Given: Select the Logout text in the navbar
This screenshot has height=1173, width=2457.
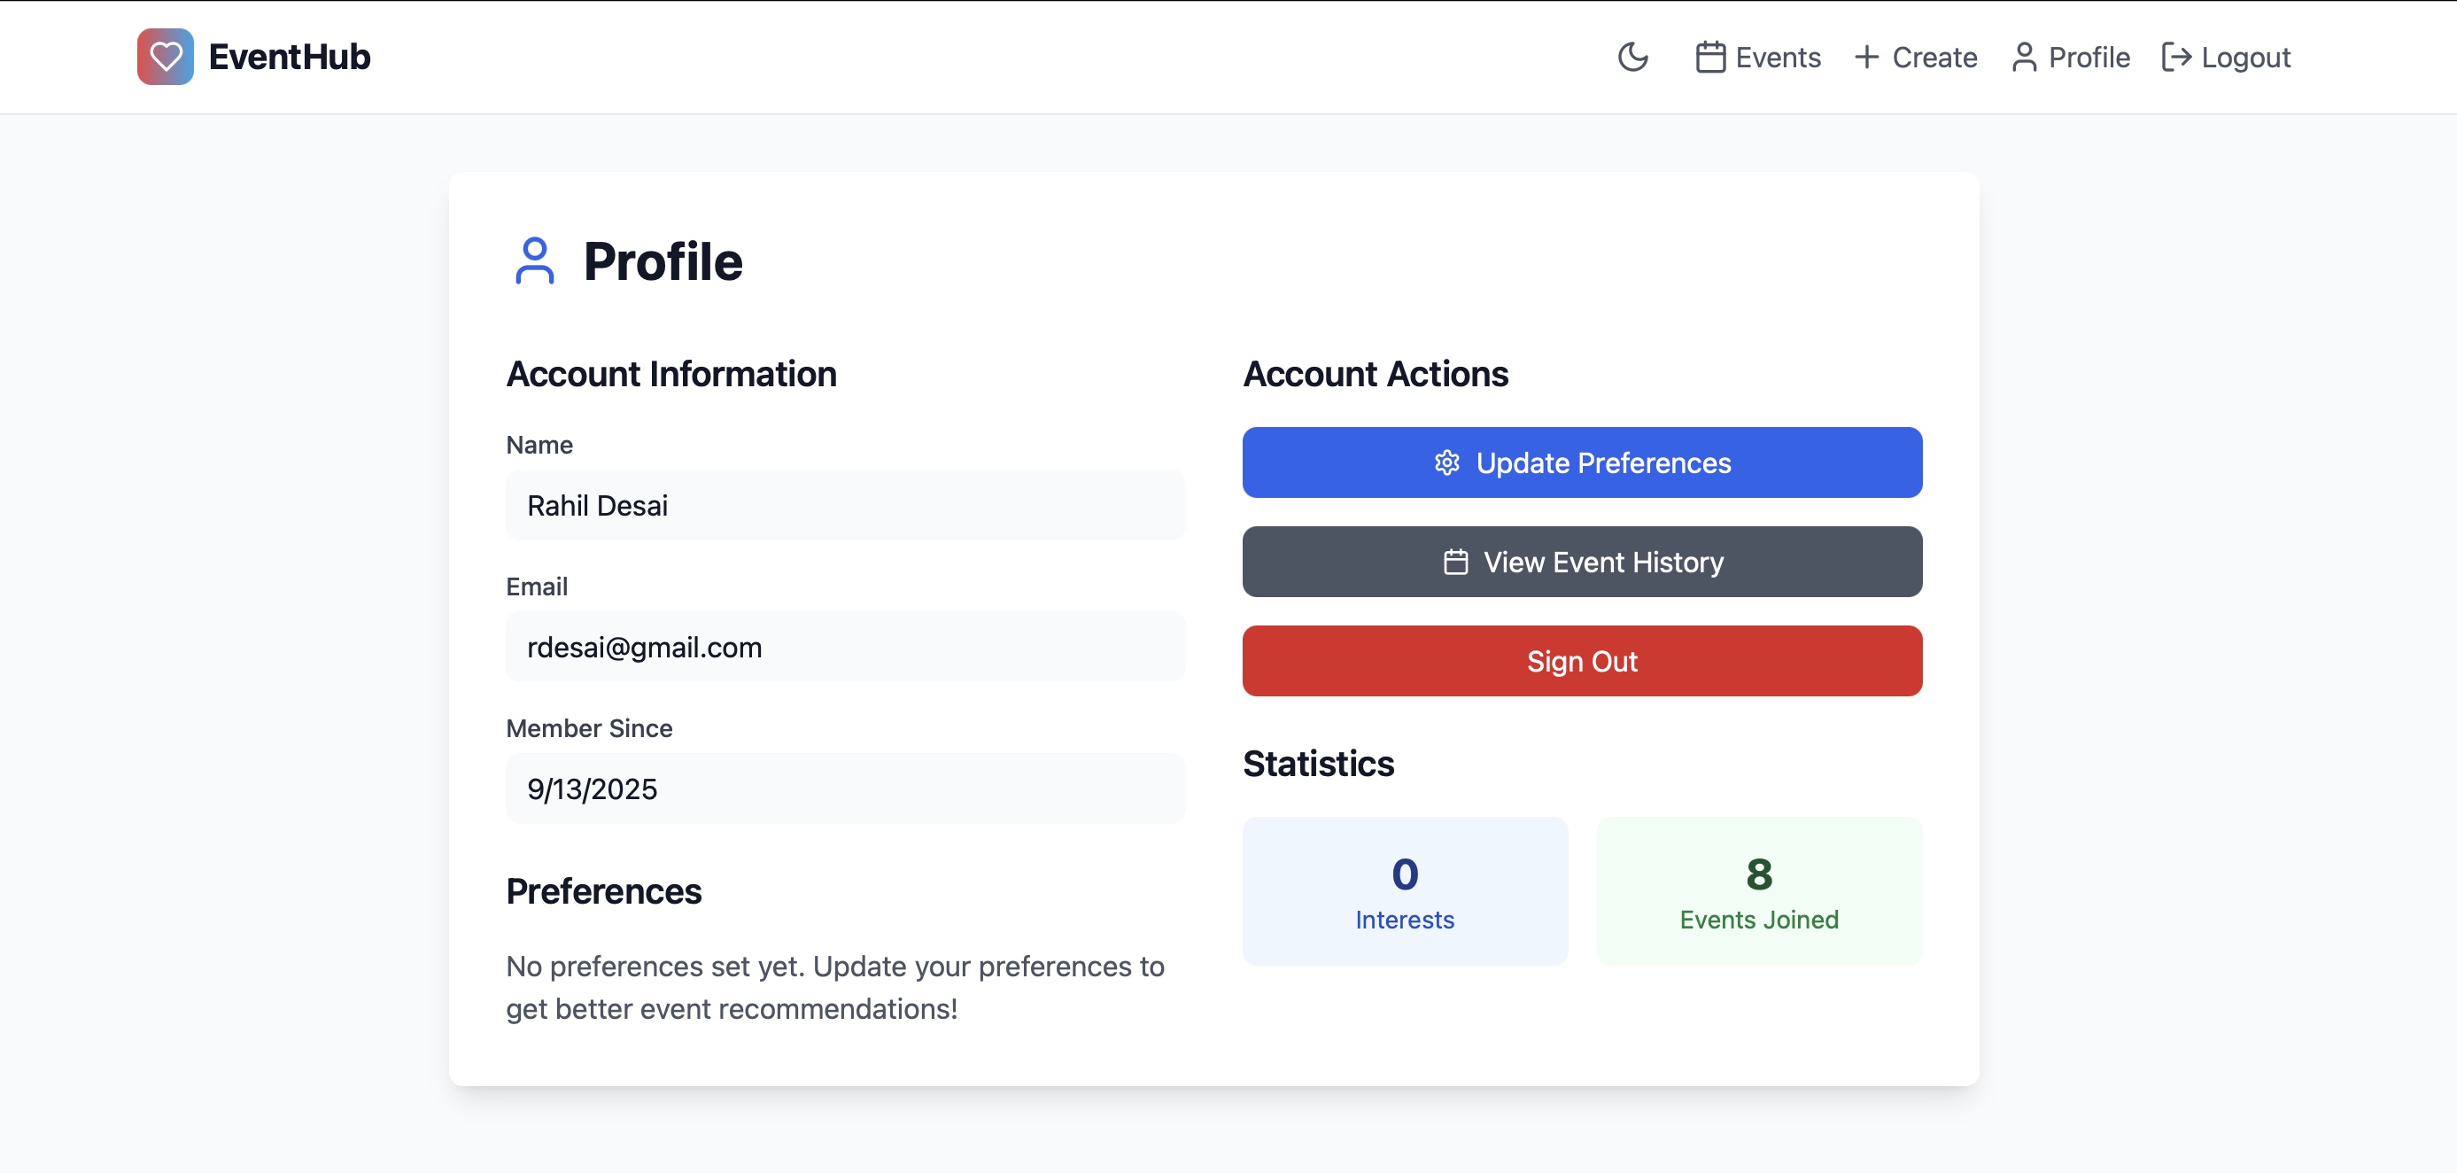Looking at the screenshot, I should coord(2245,58).
